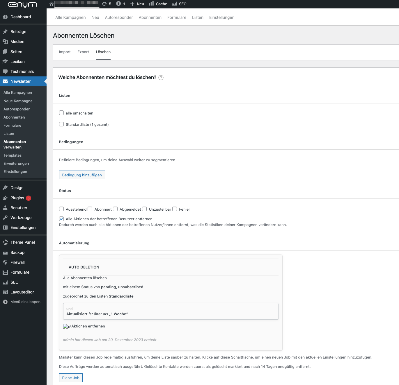
Task: Open the SEO chart icon in admin bar
Action: (175, 4)
